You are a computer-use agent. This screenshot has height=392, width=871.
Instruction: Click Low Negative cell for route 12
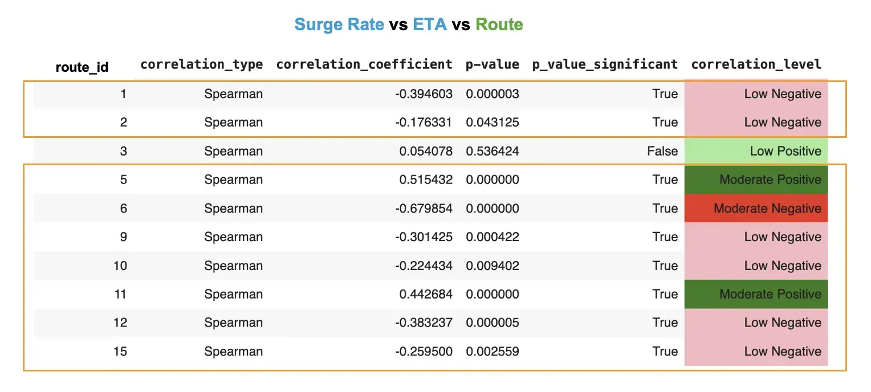pos(756,322)
